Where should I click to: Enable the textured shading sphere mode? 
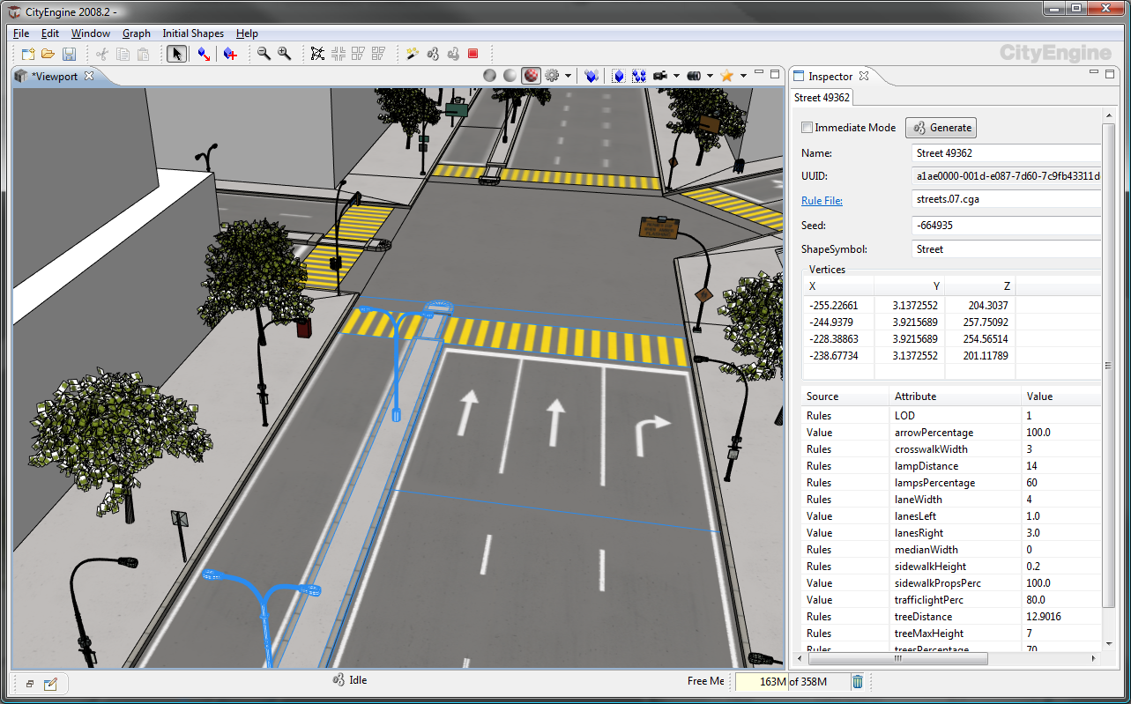(x=531, y=76)
